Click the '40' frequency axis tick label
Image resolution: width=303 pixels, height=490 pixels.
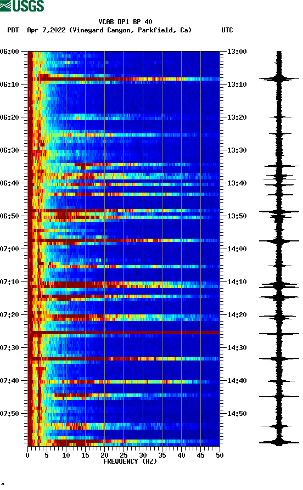pyautogui.click(x=181, y=455)
